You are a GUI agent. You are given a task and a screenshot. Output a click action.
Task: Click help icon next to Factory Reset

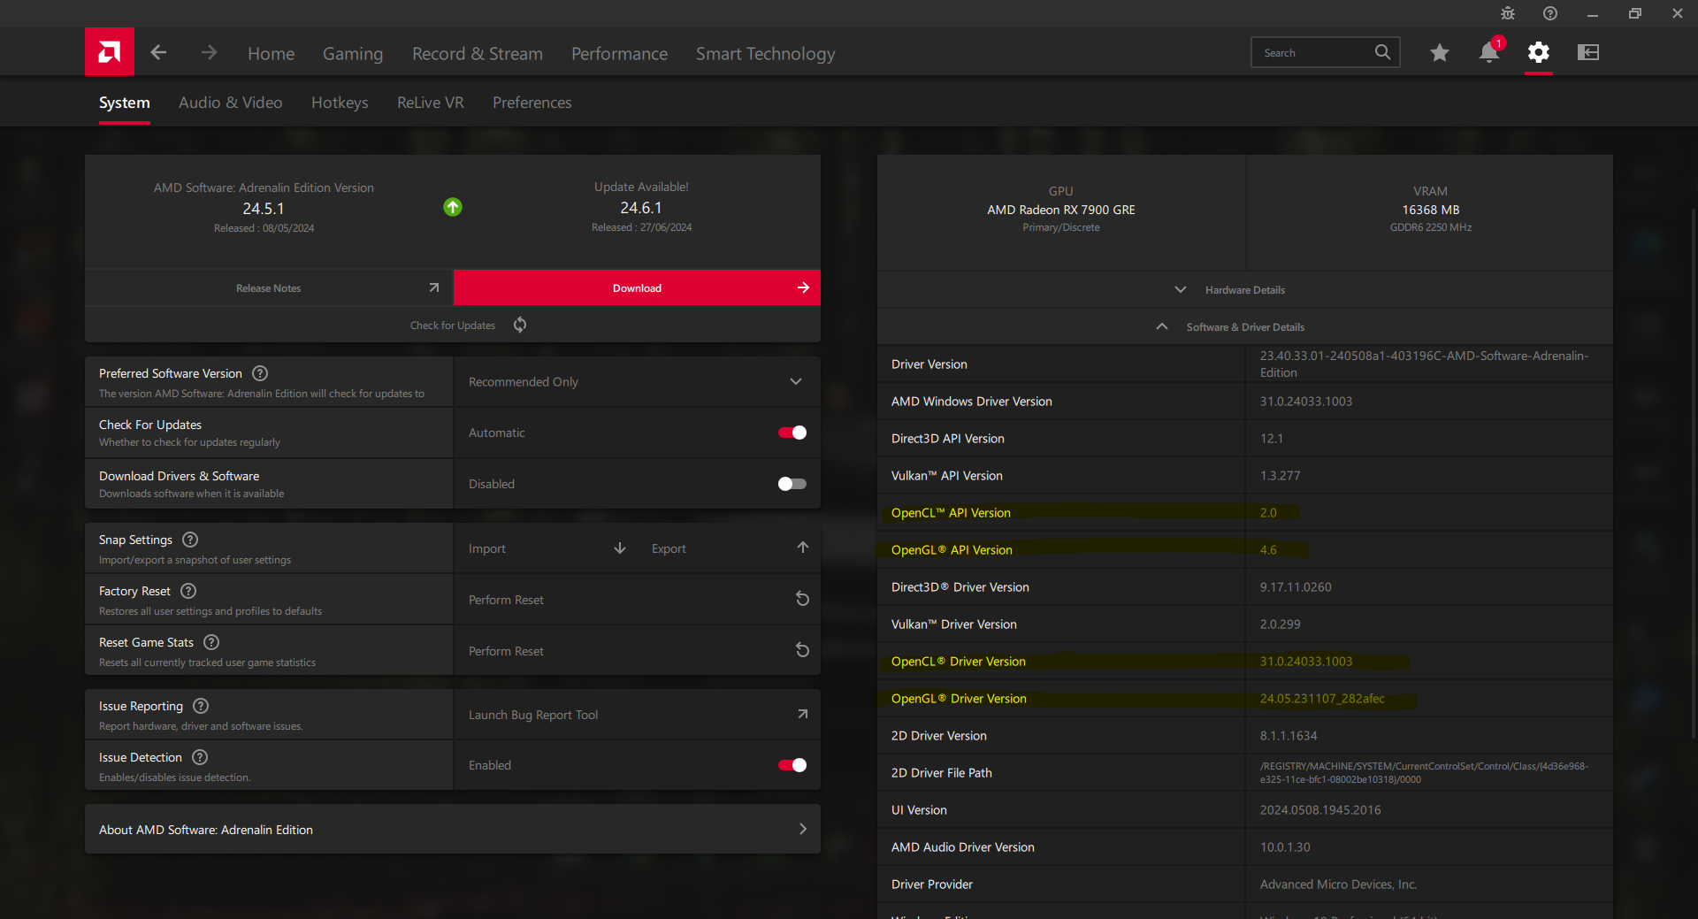(x=188, y=591)
